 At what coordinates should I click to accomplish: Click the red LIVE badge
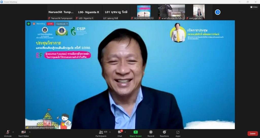50,24
